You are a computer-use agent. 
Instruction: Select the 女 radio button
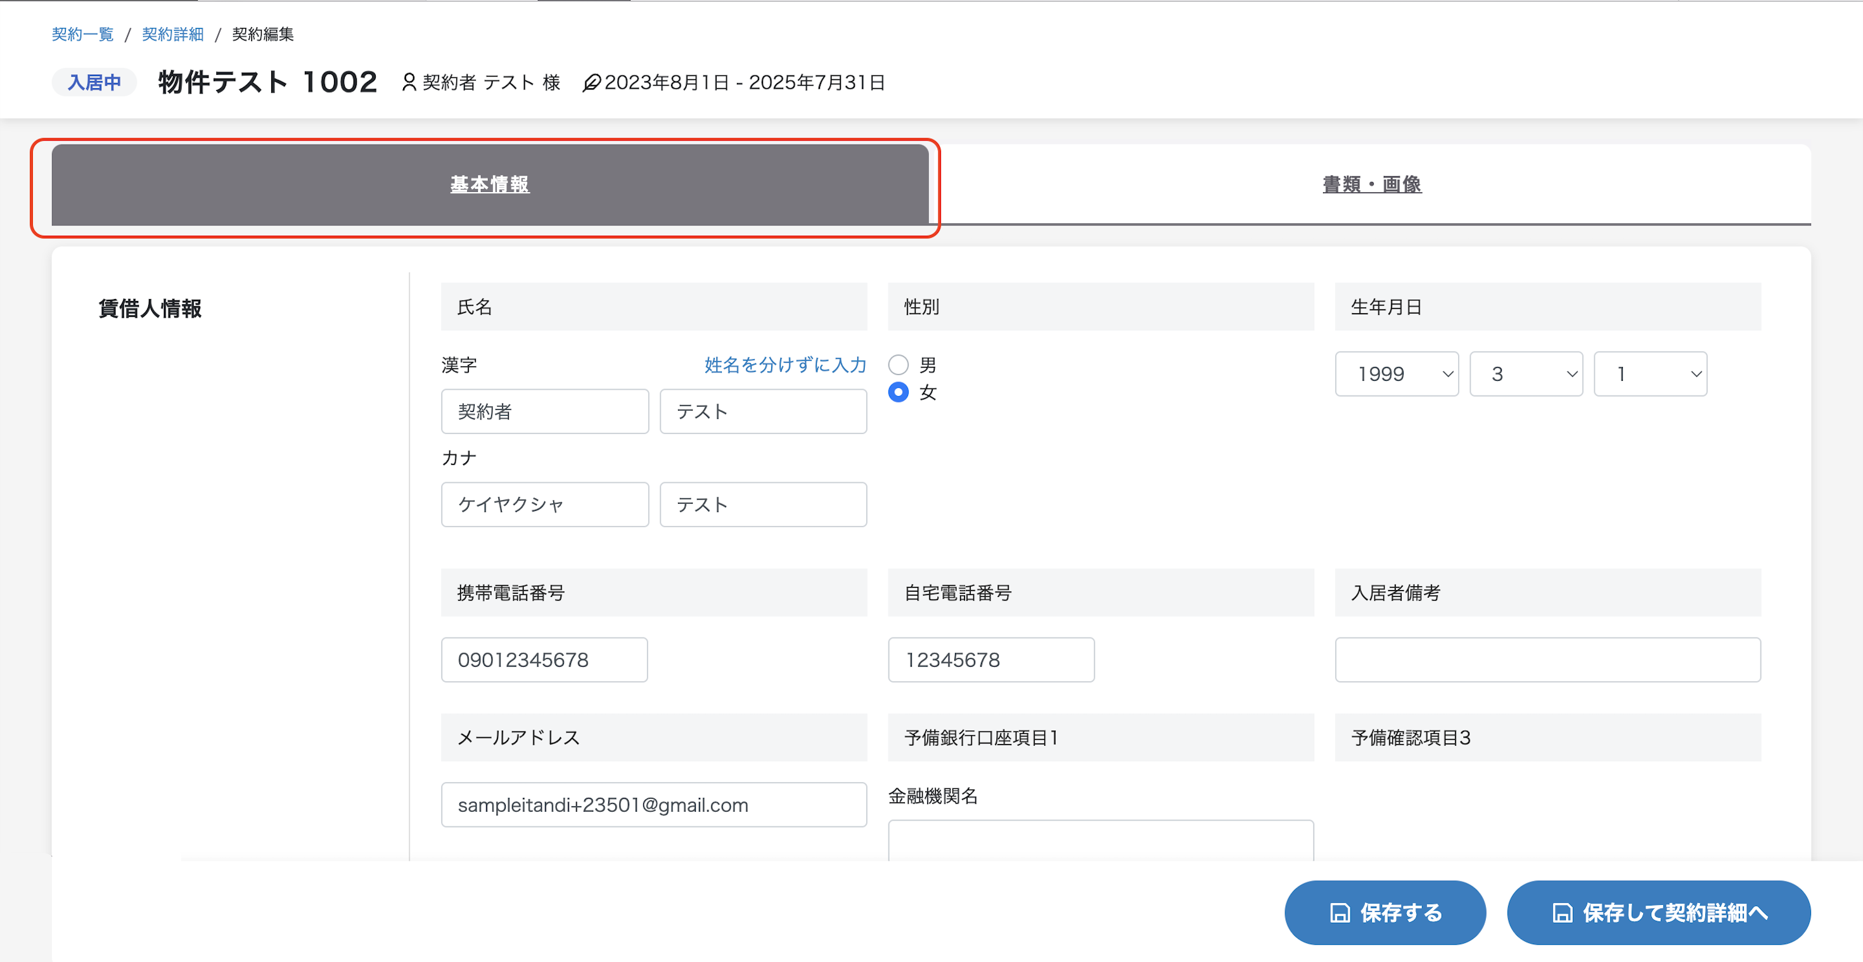click(x=899, y=392)
